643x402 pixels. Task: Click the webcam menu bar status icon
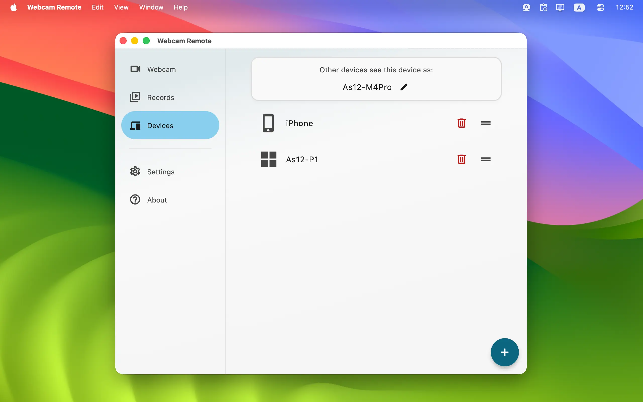pos(526,7)
